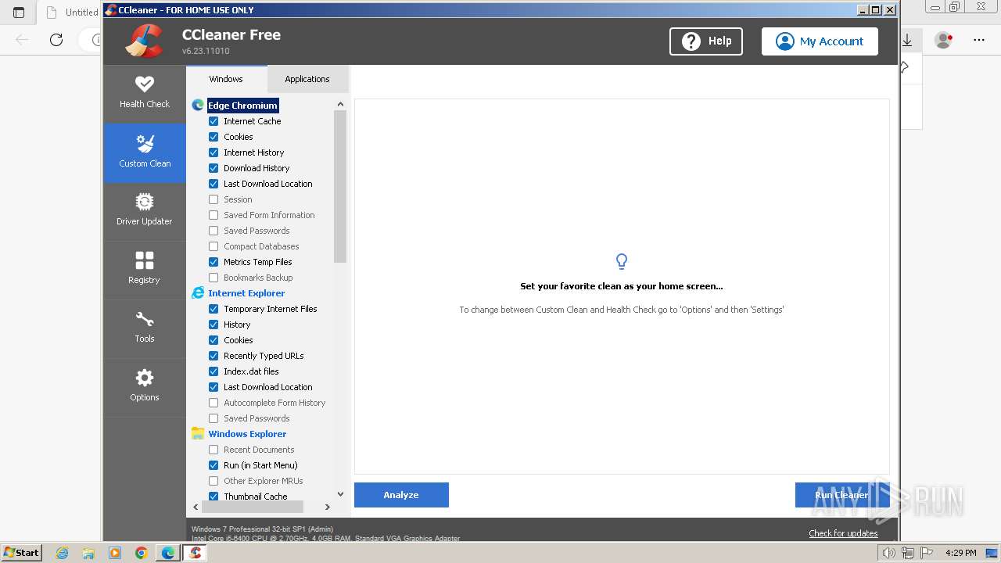Open the Tools section

pyautogui.click(x=145, y=328)
